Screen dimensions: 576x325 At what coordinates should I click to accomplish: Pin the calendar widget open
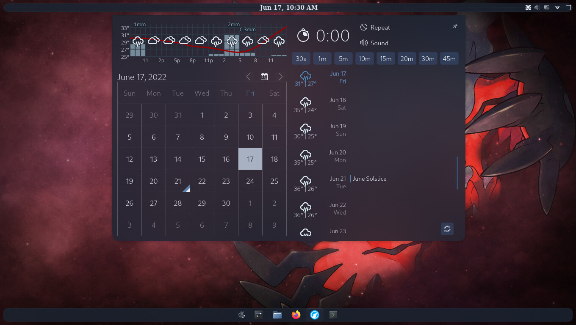coord(455,26)
